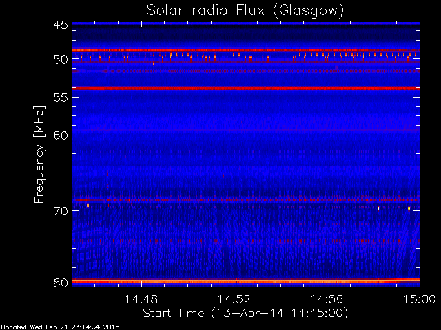Click the 70 frequency tick label
The image size is (441, 330).
click(61, 211)
